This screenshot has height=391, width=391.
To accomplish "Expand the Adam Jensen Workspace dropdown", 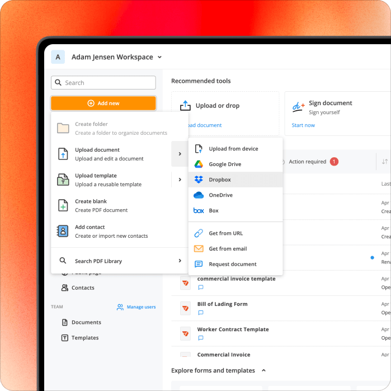I will pyautogui.click(x=159, y=57).
